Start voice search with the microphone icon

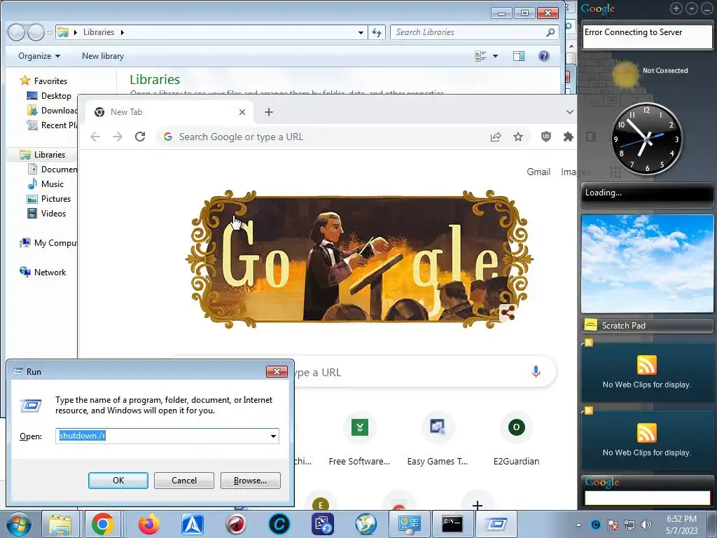coord(536,372)
